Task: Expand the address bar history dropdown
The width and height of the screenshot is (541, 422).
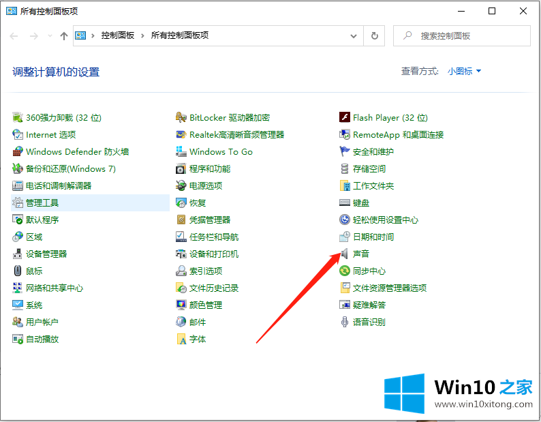Action: [354, 36]
